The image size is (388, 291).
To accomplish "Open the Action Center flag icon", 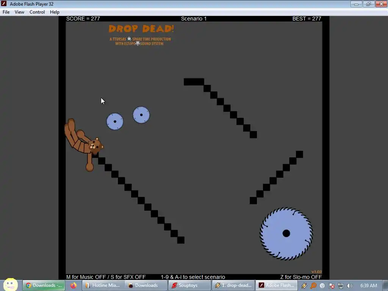I will [x=331, y=286].
